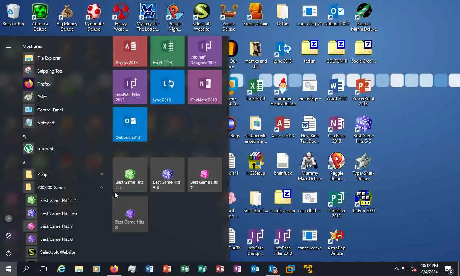460x276 pixels.
Task: Open Task View on the taskbar
Action: click(43, 269)
